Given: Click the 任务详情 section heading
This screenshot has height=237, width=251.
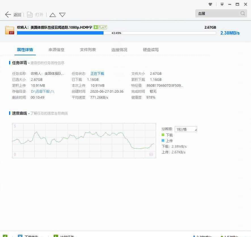Looking at the screenshot, I should pos(20,63).
